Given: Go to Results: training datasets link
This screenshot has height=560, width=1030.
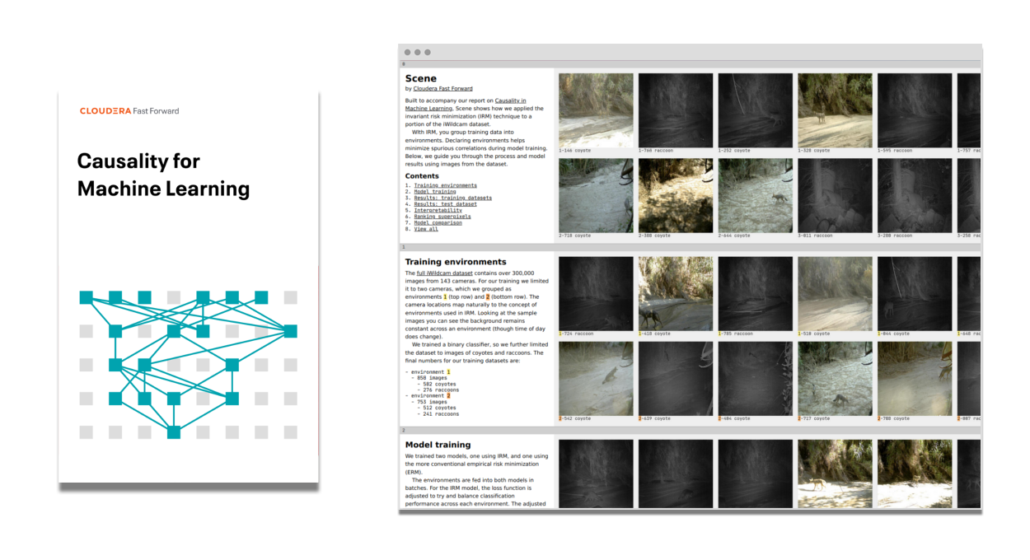Looking at the screenshot, I should click(452, 198).
